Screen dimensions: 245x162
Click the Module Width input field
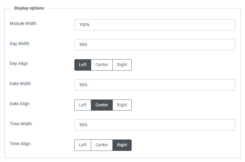[155, 25]
